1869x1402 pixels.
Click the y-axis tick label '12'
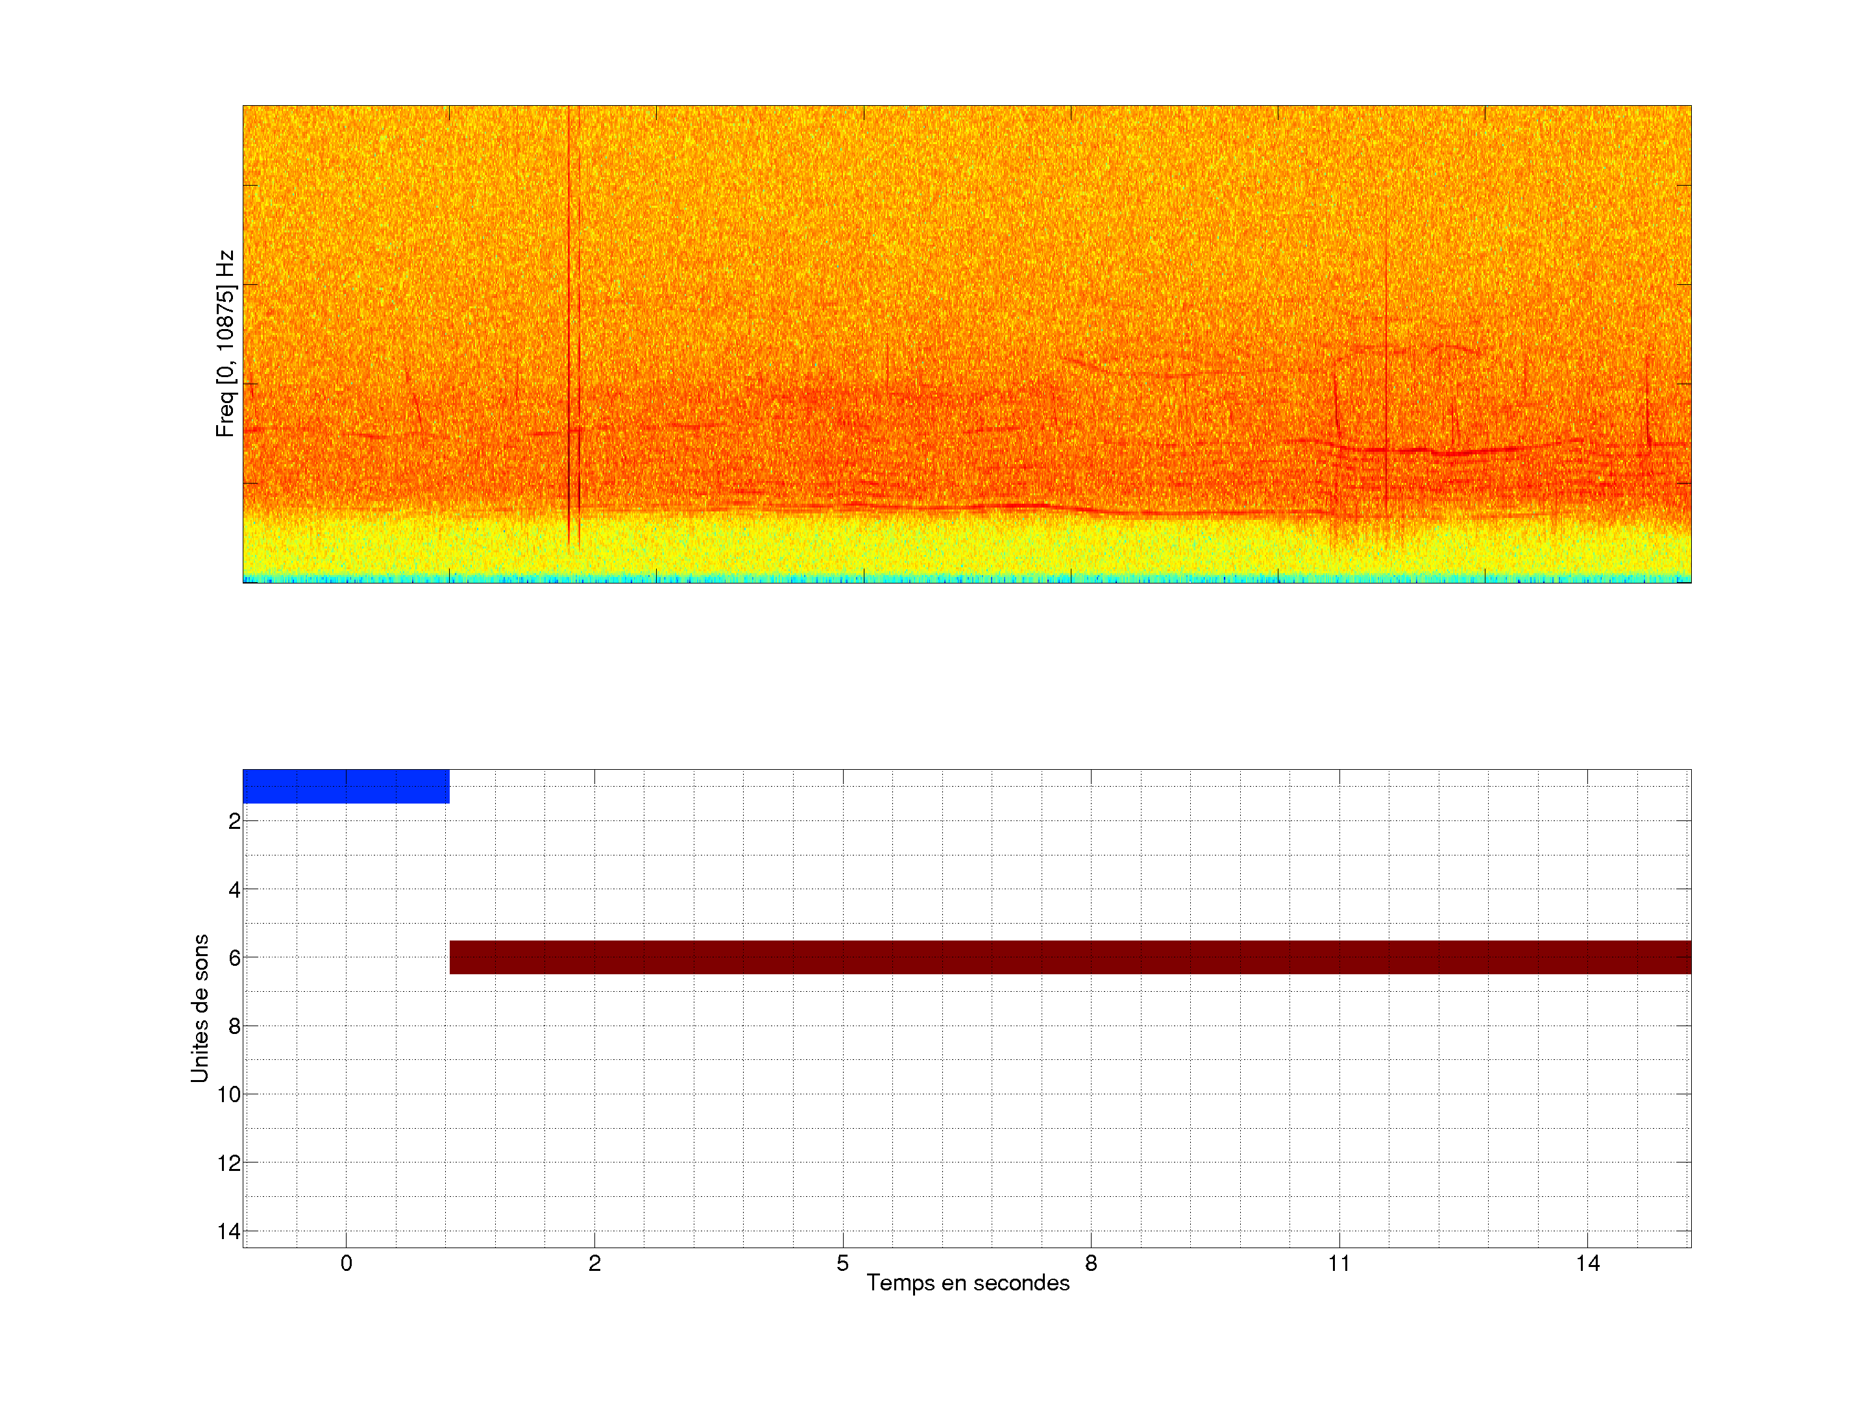pos(229,1163)
